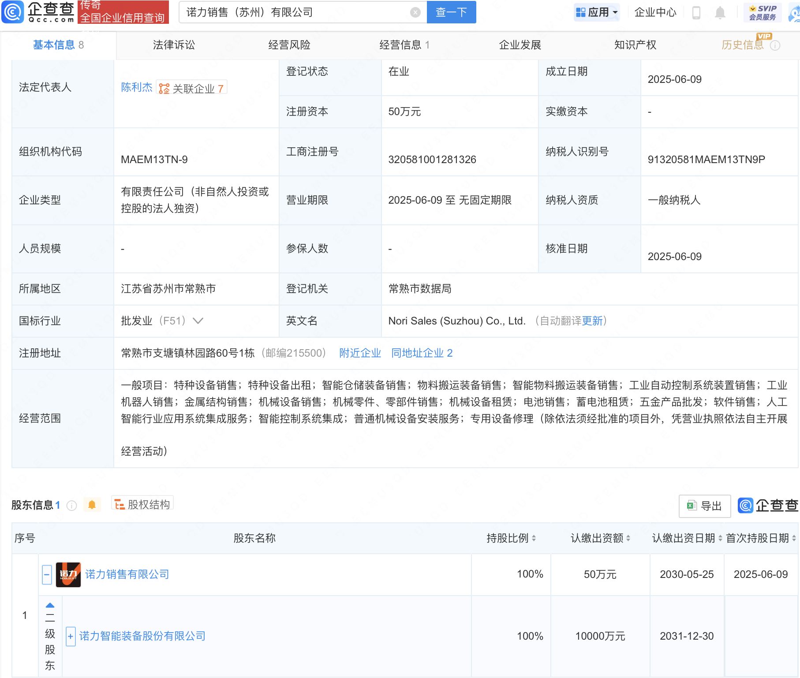Switch to 知识产权 tab
This screenshot has width=800, height=678.
(x=636, y=45)
